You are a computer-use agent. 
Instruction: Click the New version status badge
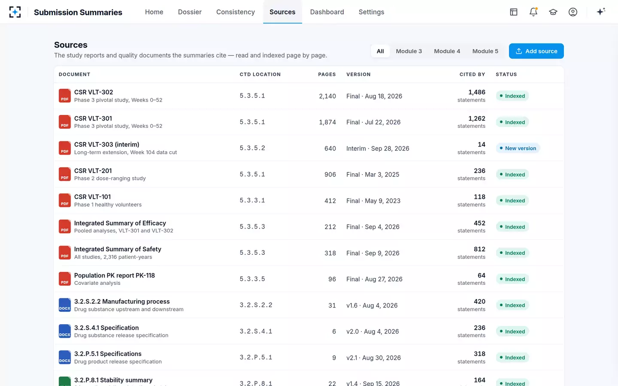[518, 148]
